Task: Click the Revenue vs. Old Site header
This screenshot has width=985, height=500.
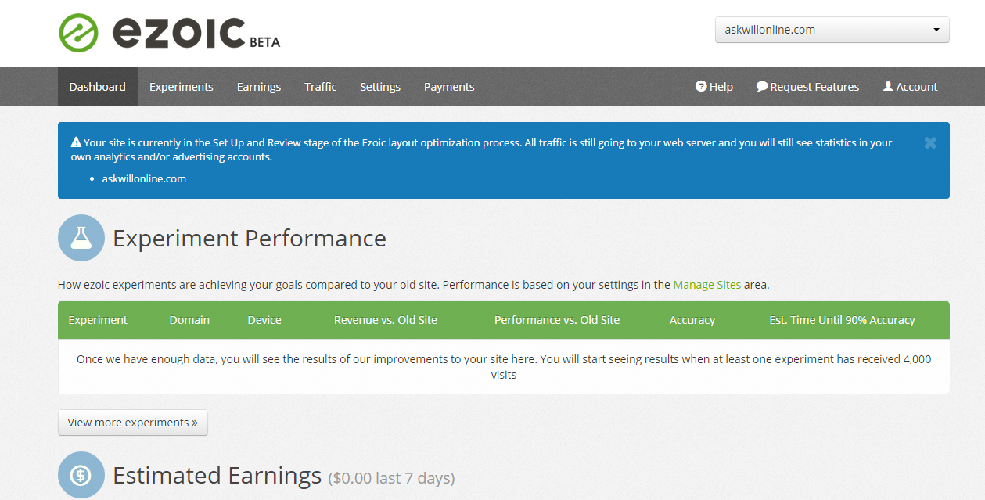Action: pyautogui.click(x=386, y=320)
